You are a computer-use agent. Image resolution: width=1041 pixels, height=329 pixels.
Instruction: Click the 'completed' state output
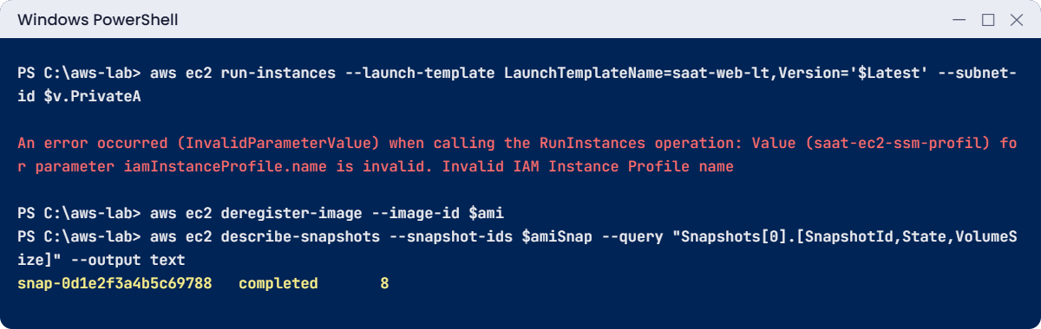tap(278, 283)
